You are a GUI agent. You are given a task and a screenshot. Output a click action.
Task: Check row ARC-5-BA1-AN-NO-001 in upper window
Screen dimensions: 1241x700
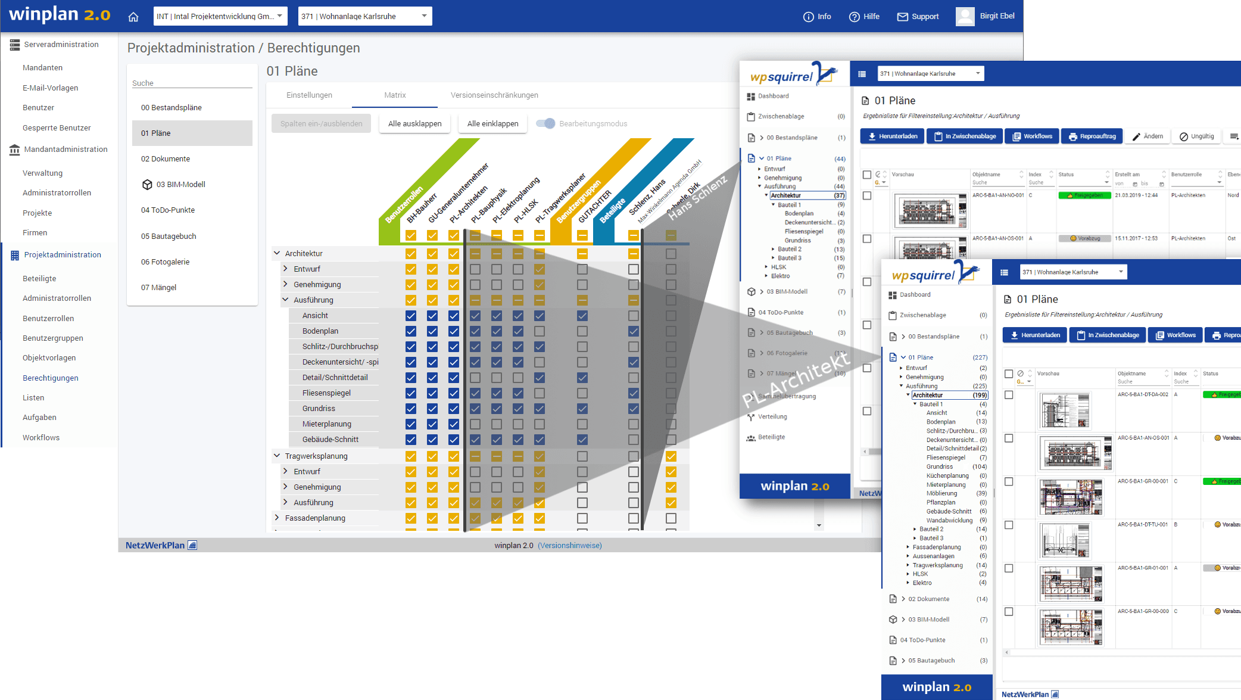point(867,195)
